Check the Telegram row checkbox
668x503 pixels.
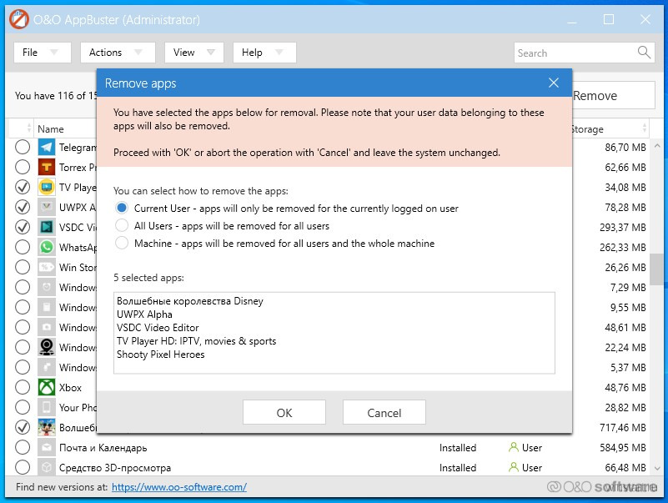click(x=23, y=147)
